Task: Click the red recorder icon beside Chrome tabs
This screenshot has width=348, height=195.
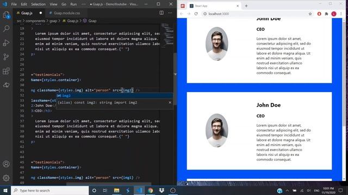Action: 183,6
